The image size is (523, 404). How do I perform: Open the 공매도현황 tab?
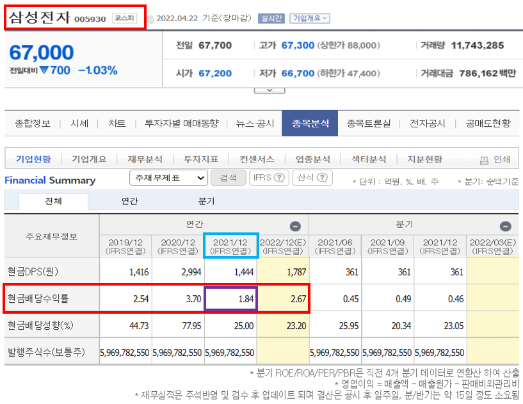click(x=488, y=124)
